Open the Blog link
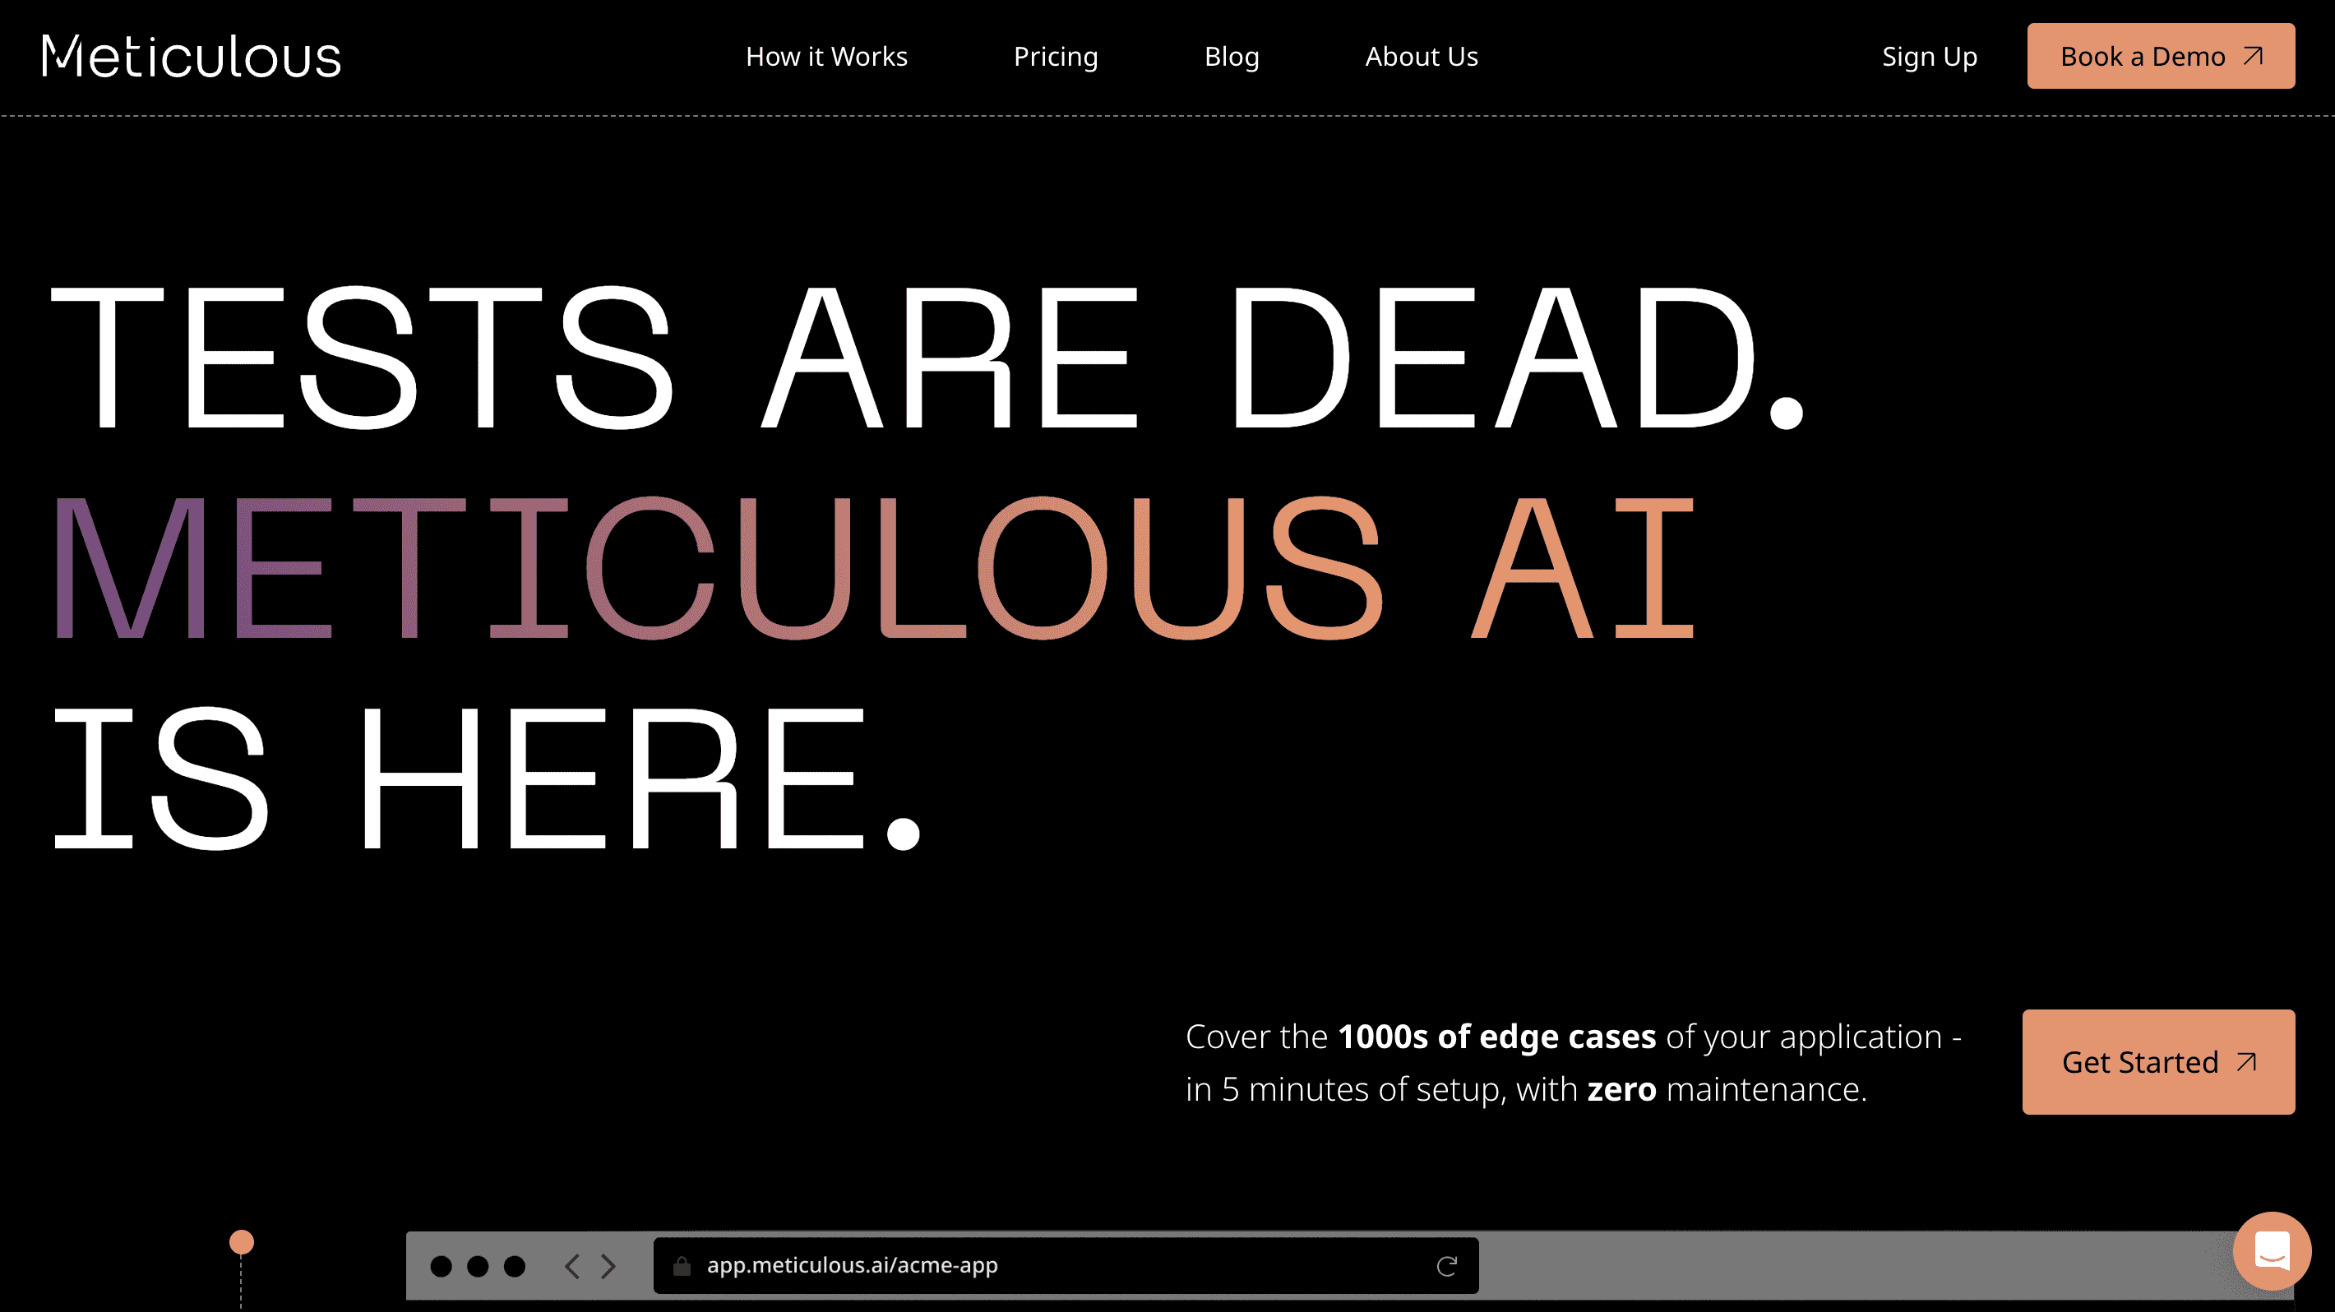 [x=1231, y=56]
